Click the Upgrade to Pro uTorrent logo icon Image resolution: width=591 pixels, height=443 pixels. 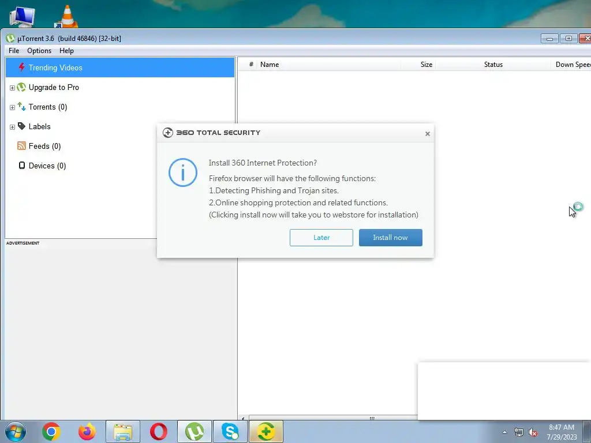pyautogui.click(x=21, y=88)
